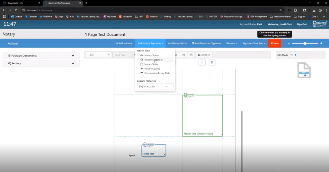Click the Commission Expiry Date calendar icon
Screen dimensions: 329x172
point(142,73)
